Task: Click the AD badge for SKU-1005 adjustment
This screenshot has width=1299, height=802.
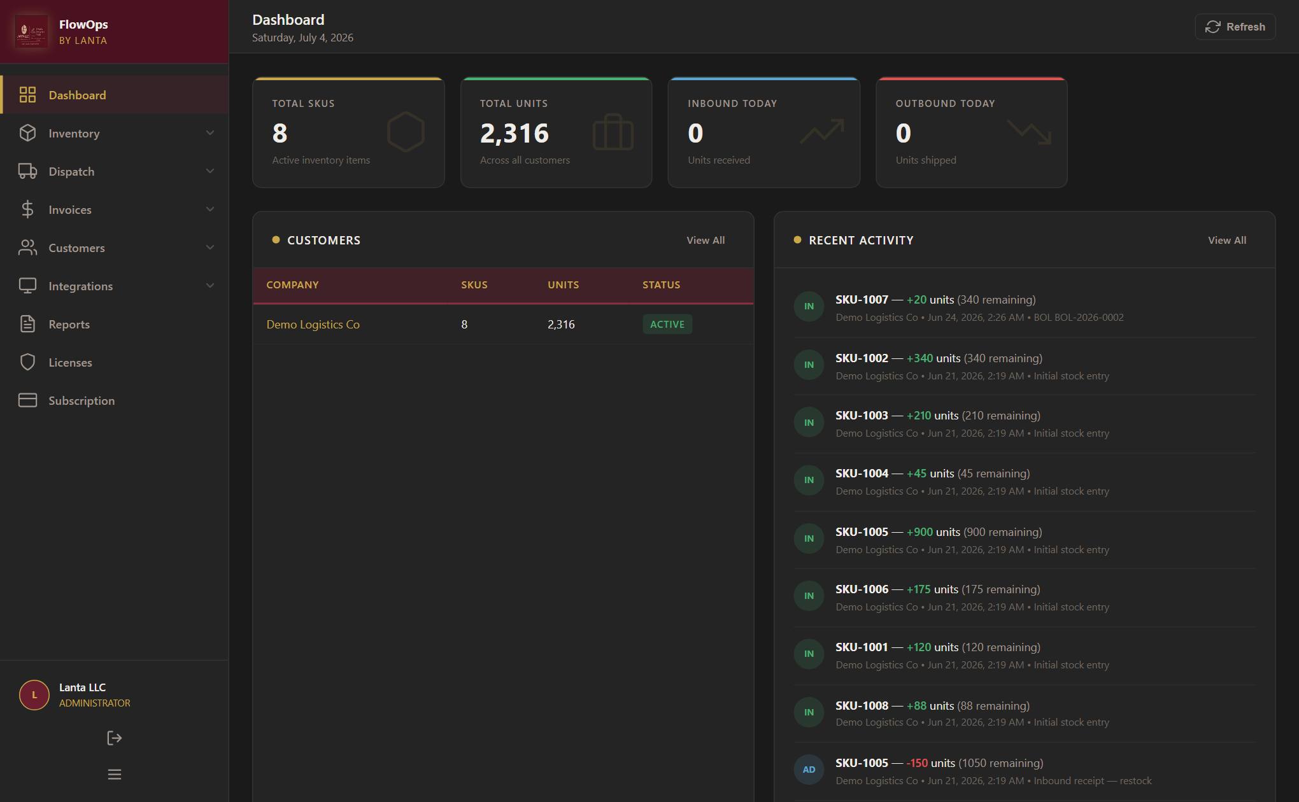Action: click(809, 770)
